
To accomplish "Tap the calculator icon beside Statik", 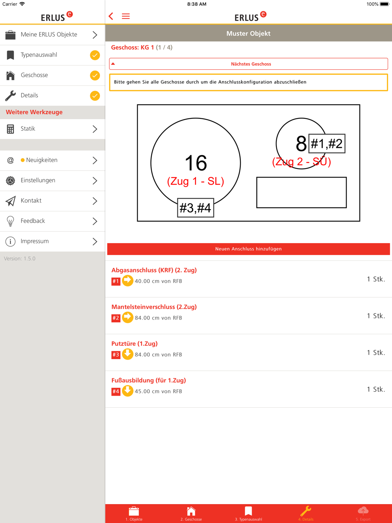I will (11, 129).
